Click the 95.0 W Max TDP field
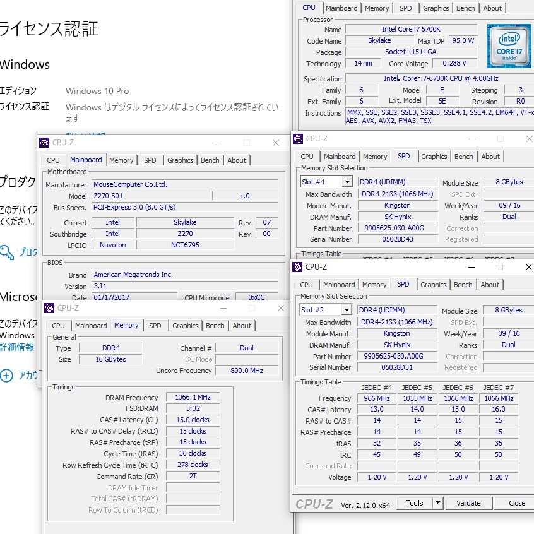The width and height of the screenshot is (534, 534). click(463, 40)
